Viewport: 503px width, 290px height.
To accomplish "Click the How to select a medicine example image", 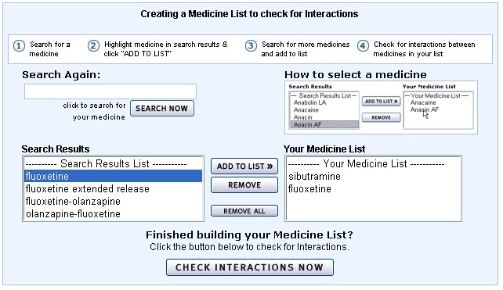I will 381,108.
